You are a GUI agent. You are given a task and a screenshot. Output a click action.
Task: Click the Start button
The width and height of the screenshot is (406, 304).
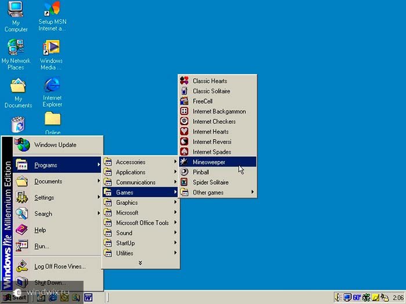point(14,298)
